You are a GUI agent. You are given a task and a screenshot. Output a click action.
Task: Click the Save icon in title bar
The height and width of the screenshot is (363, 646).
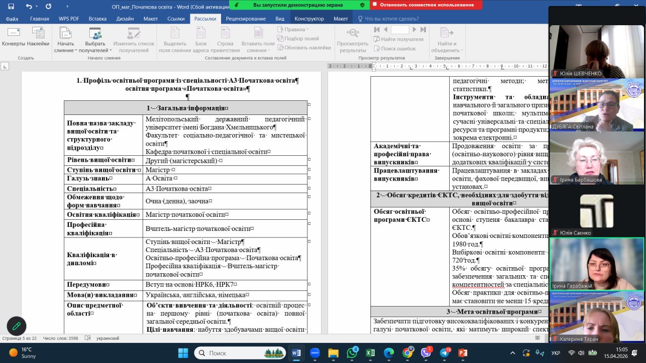click(11, 7)
